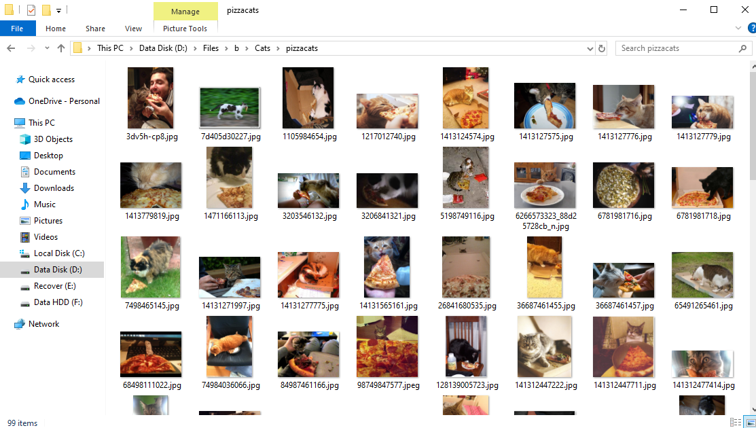Select Data HDD (F:) in navigation pane
This screenshot has height=428, width=756.
coord(58,303)
